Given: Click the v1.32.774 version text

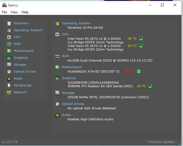Looking at the screenshot, I should [9, 142].
